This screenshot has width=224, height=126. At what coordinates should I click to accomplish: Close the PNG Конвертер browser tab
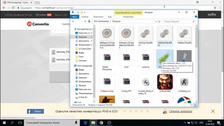tap(31, 2)
